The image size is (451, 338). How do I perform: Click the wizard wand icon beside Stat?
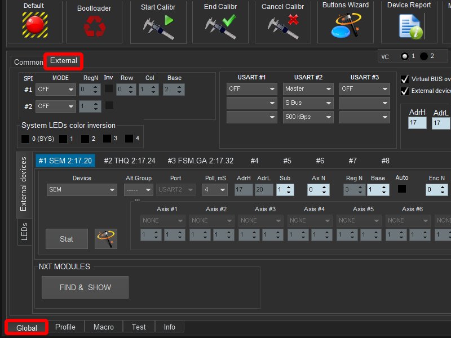tap(106, 239)
